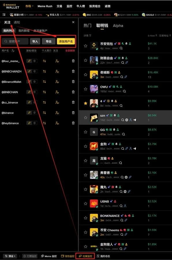Toggle post notification for @binance
Screen dimensions: 172x260
29,113
